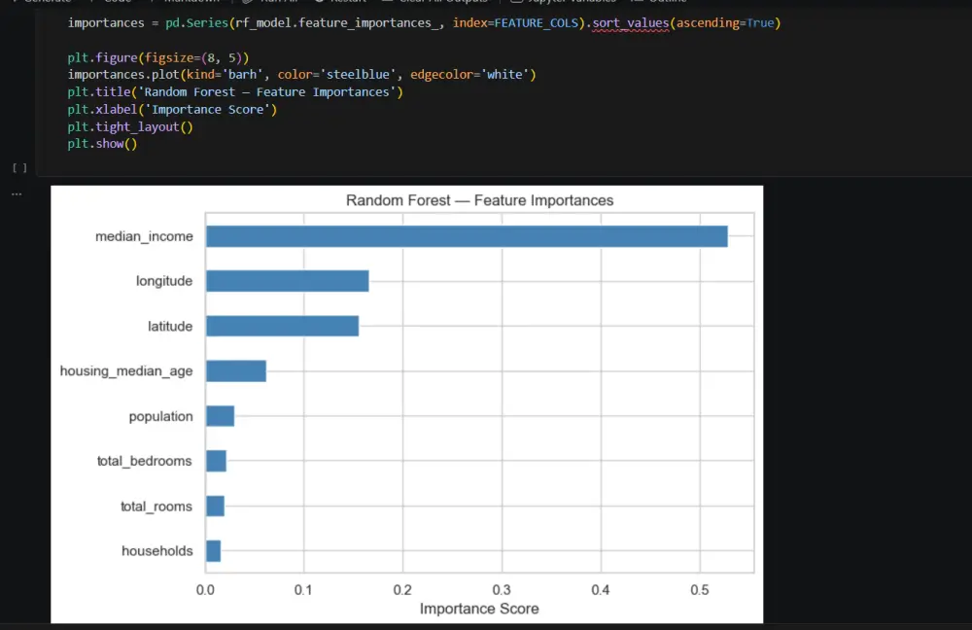
Task: Click the median_income axis label
Action: (144, 236)
